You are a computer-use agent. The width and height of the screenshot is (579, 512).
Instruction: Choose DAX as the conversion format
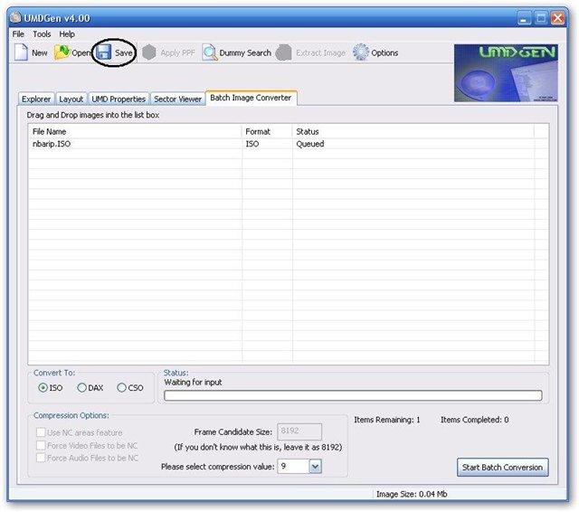click(82, 388)
